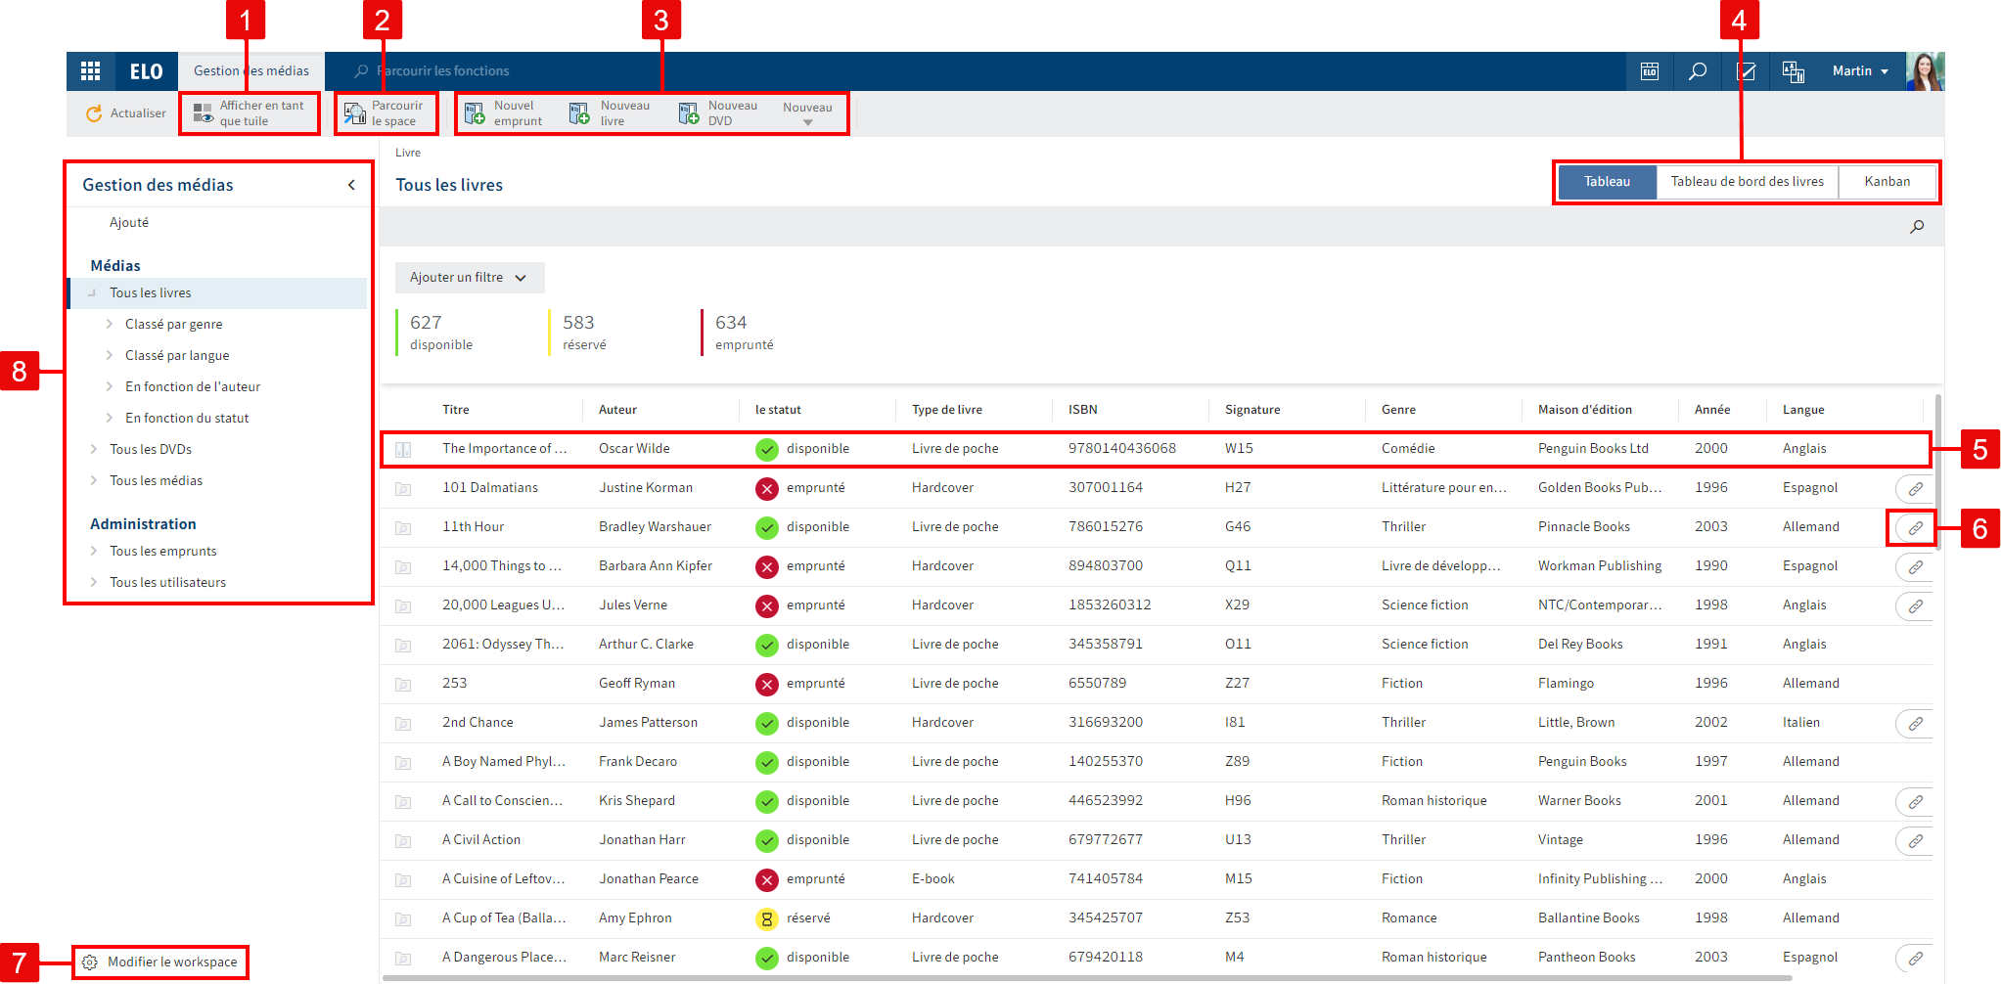Select the Tableau view tab
The image size is (2001, 984).
point(1607,182)
